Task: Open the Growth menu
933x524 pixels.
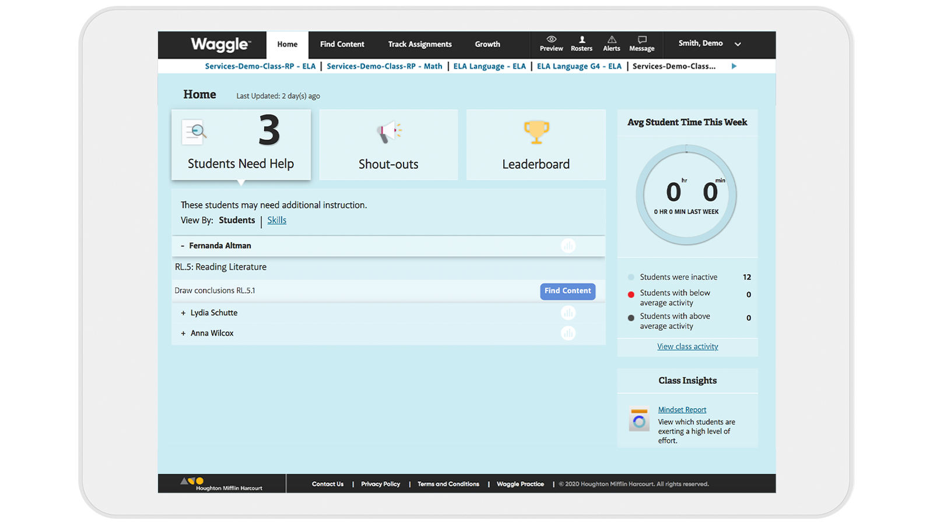Action: coord(487,44)
